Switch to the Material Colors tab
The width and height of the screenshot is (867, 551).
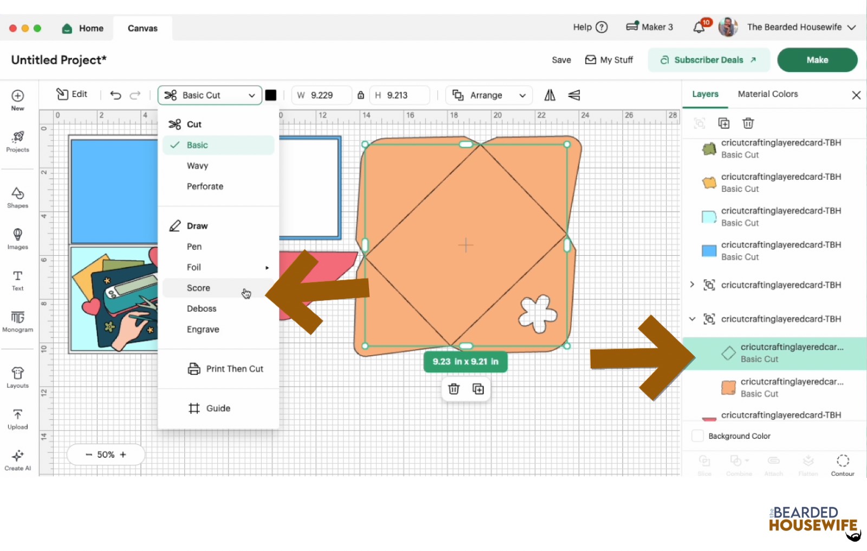pyautogui.click(x=767, y=94)
